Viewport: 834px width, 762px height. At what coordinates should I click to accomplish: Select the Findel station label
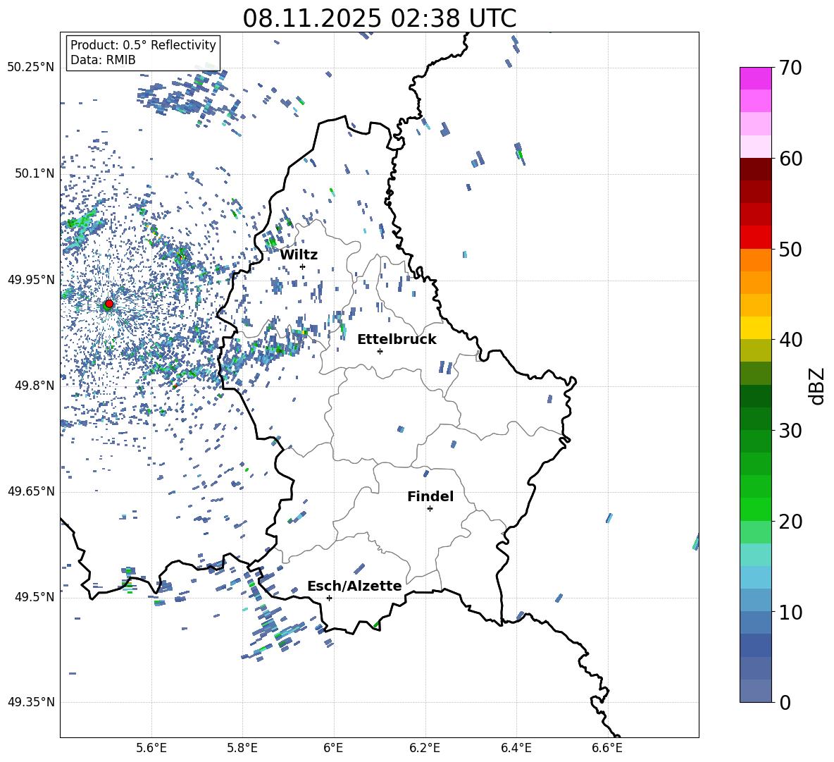430,496
